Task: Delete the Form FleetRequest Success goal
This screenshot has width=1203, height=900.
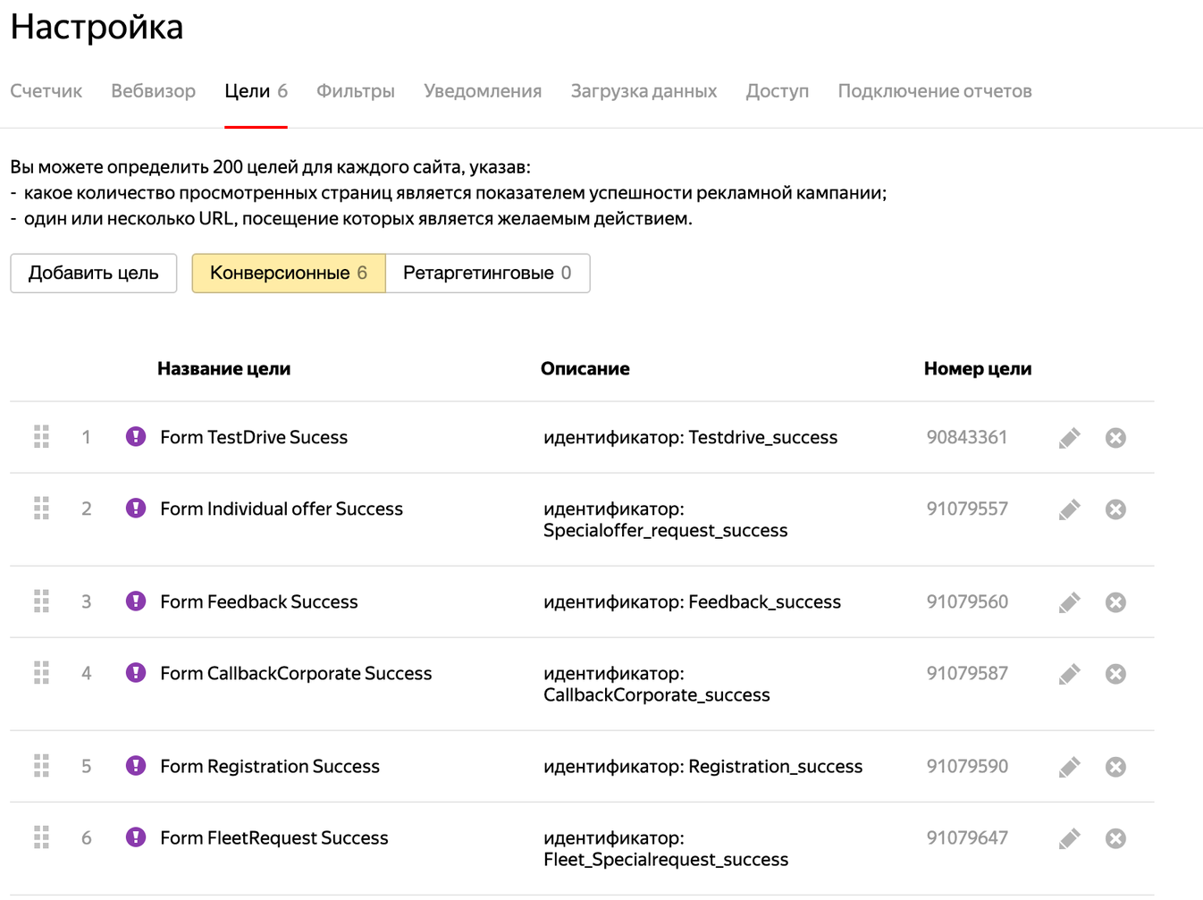Action: 1115,838
